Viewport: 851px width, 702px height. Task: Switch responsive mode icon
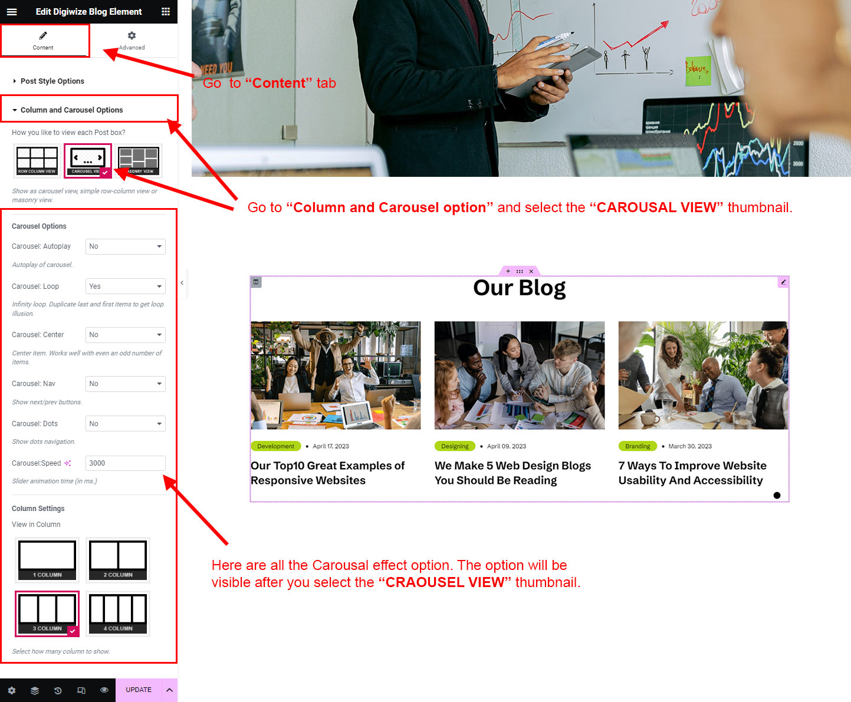coord(81,690)
